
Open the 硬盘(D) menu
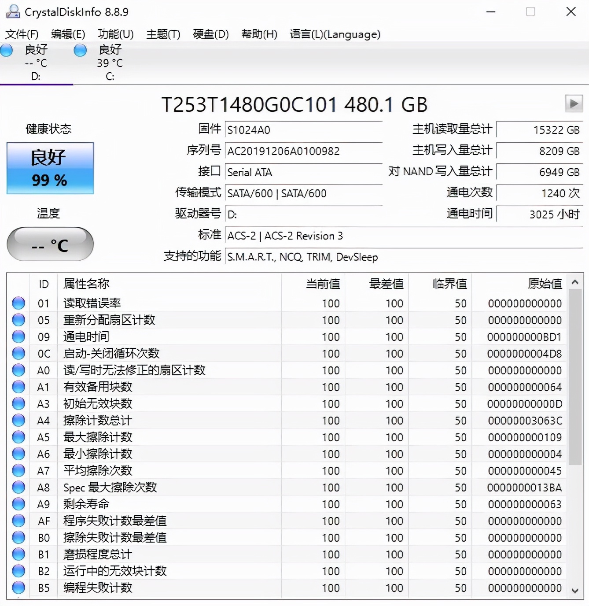point(210,34)
